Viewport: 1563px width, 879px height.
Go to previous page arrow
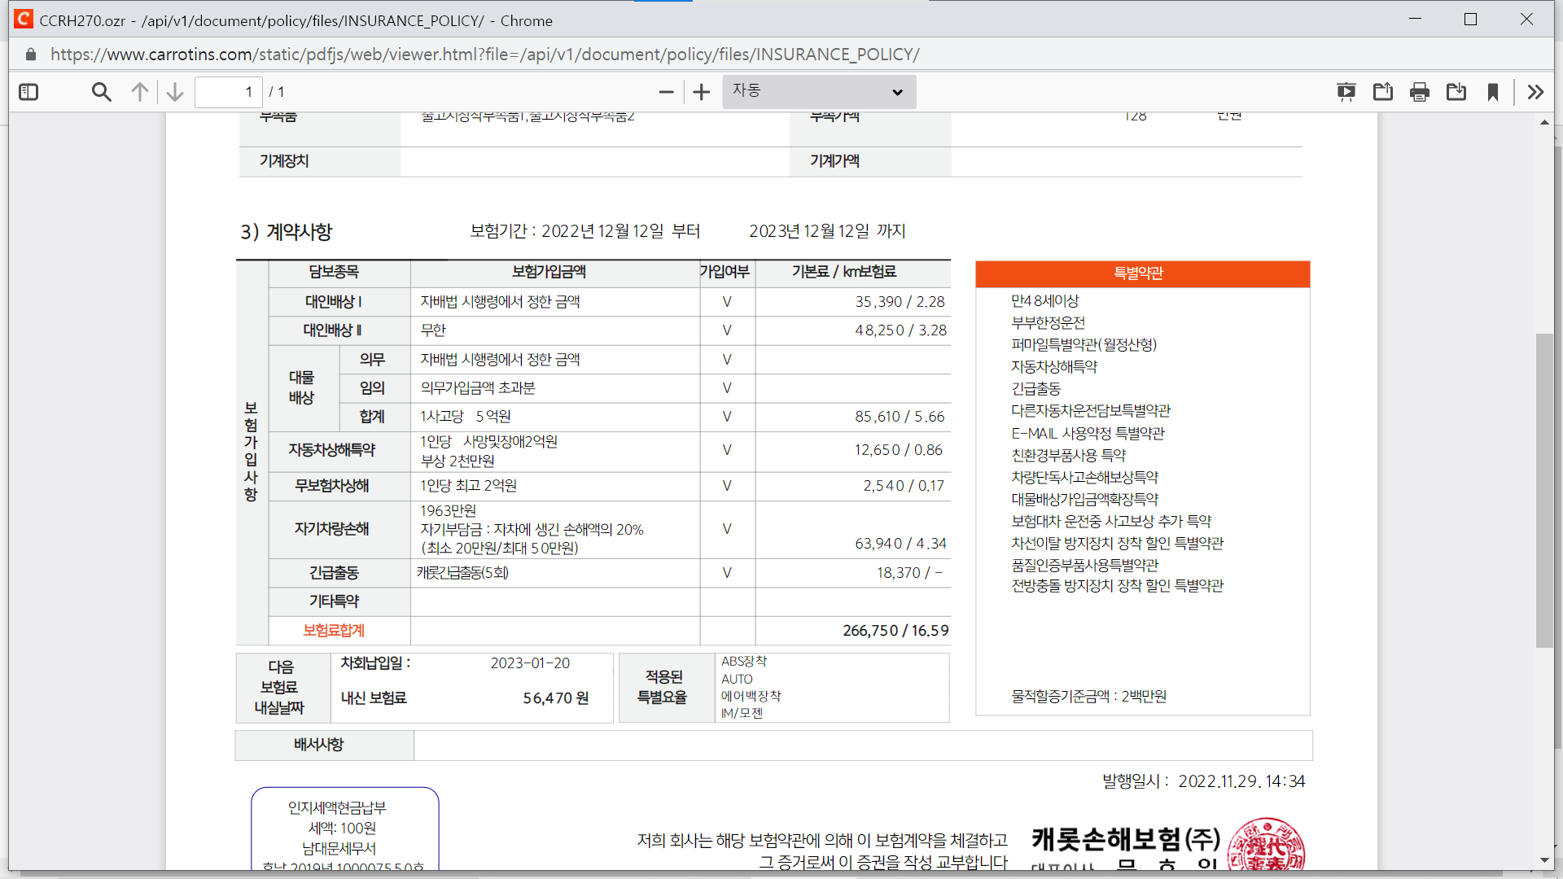click(140, 92)
